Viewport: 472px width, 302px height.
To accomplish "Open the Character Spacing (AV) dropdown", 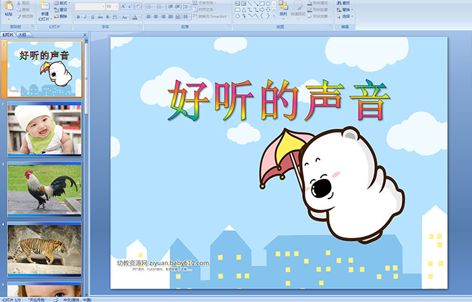I will (116, 17).
